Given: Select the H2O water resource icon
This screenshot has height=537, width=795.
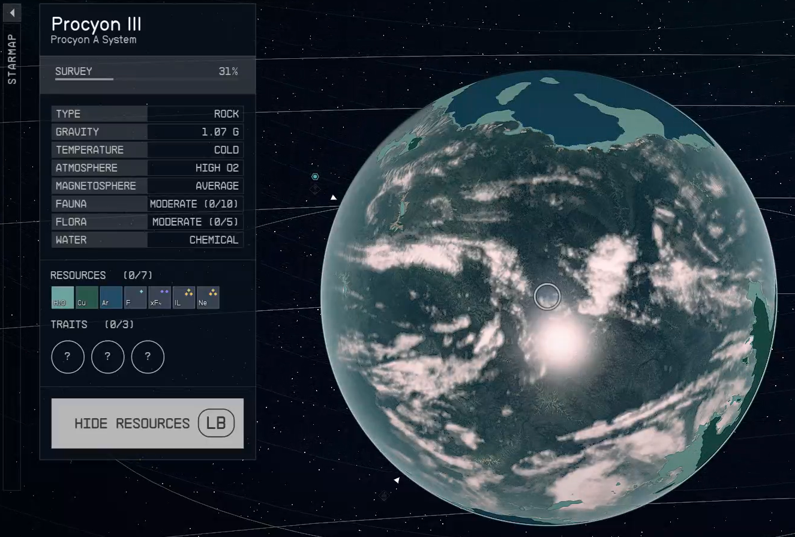Looking at the screenshot, I should 62,298.
